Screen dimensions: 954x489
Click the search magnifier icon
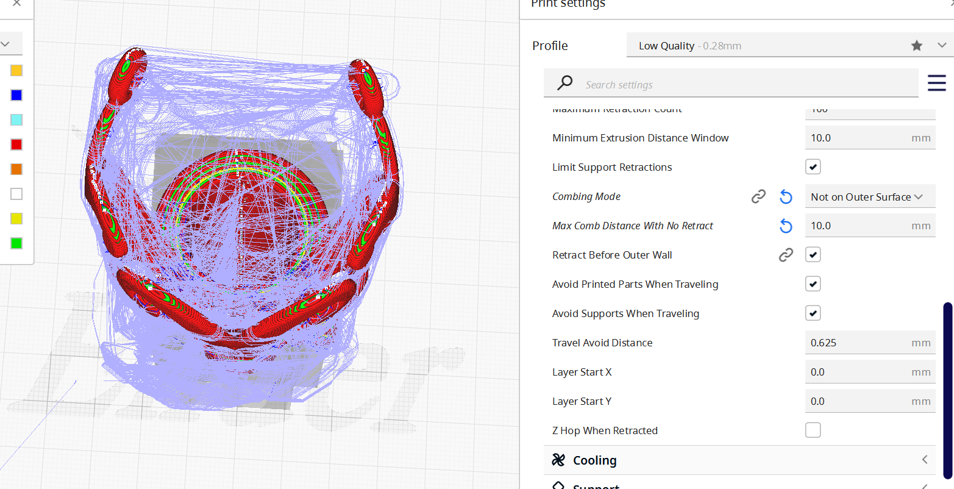[x=564, y=83]
